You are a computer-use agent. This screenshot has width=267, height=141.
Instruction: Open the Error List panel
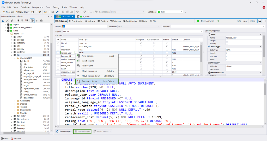point(16,138)
